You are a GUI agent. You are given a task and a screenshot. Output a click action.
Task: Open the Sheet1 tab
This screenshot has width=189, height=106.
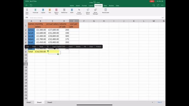point(29,102)
